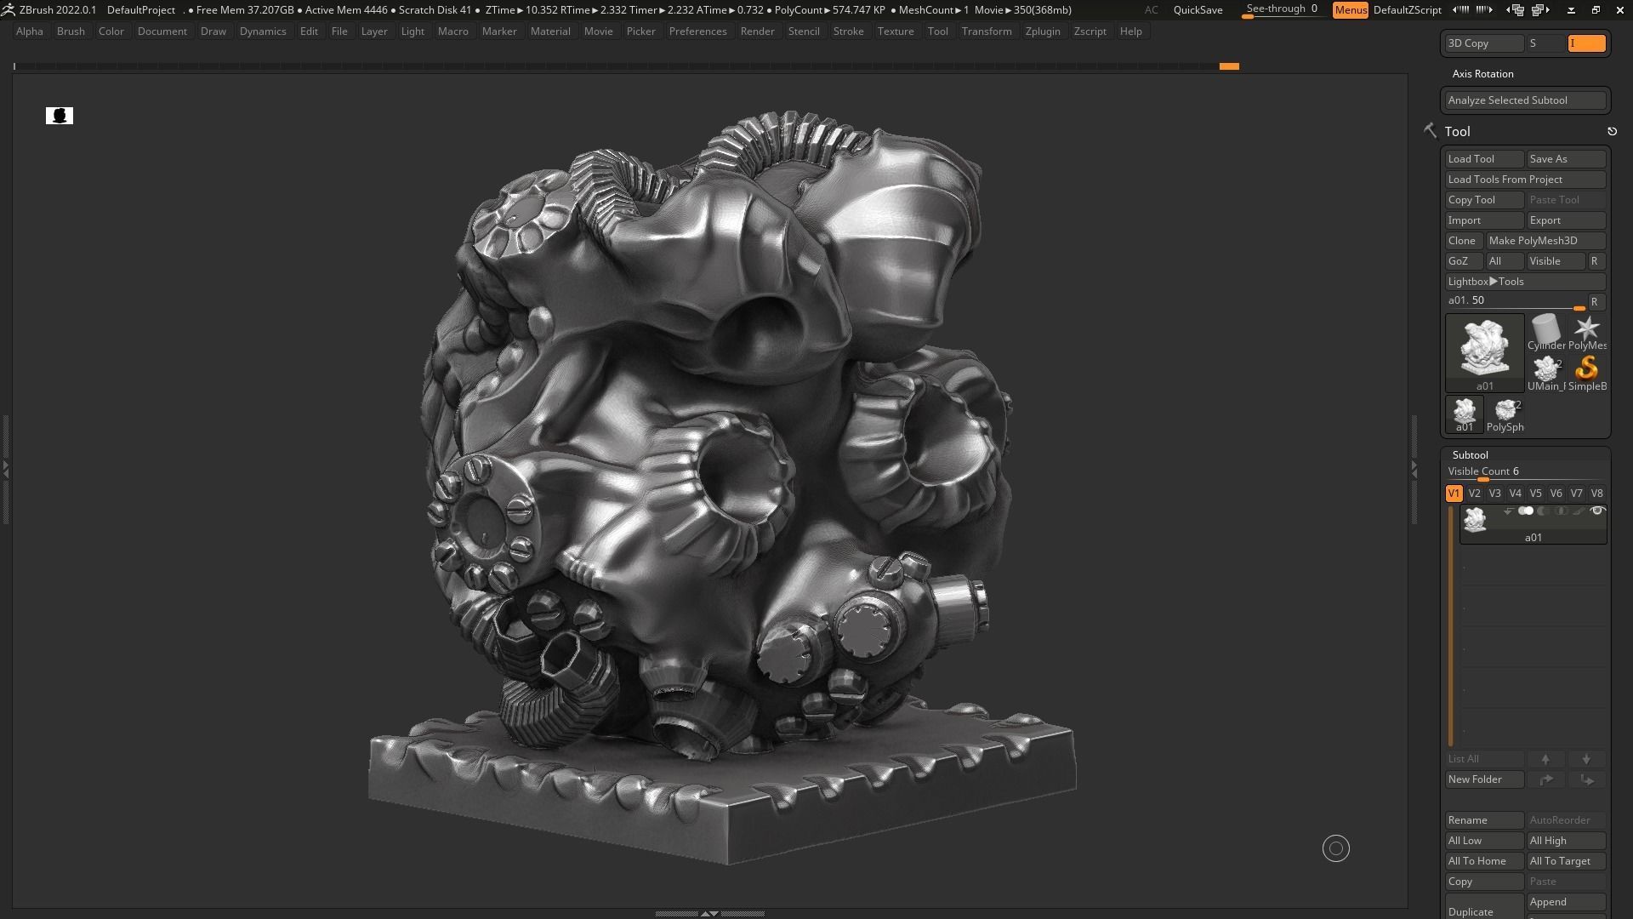This screenshot has height=919, width=1633.
Task: Open the Alpha menu
Action: pos(30,31)
